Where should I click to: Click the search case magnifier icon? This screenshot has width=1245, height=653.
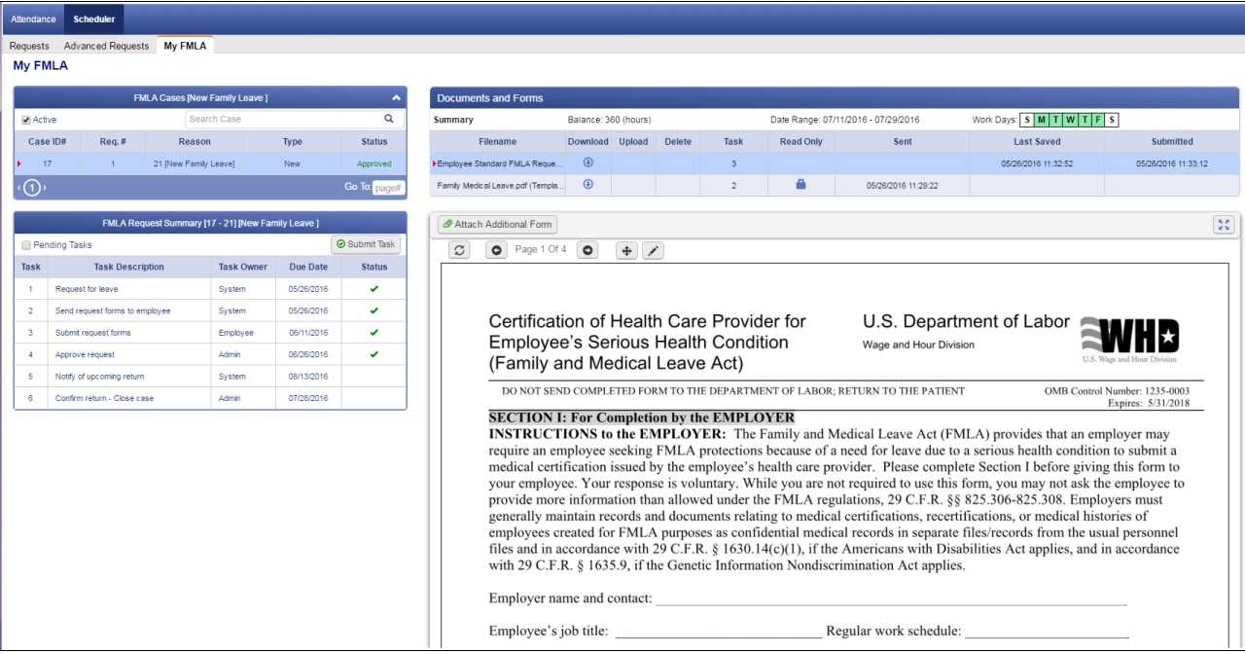point(389,119)
